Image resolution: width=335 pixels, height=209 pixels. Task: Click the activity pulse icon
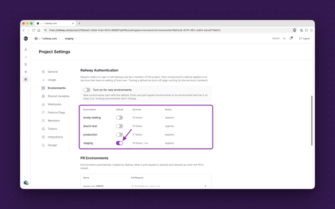[284, 39]
